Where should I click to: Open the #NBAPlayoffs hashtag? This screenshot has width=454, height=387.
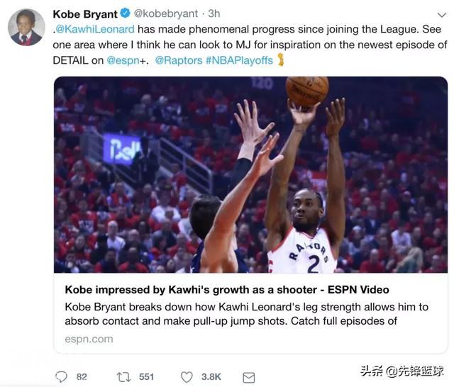[x=240, y=60]
